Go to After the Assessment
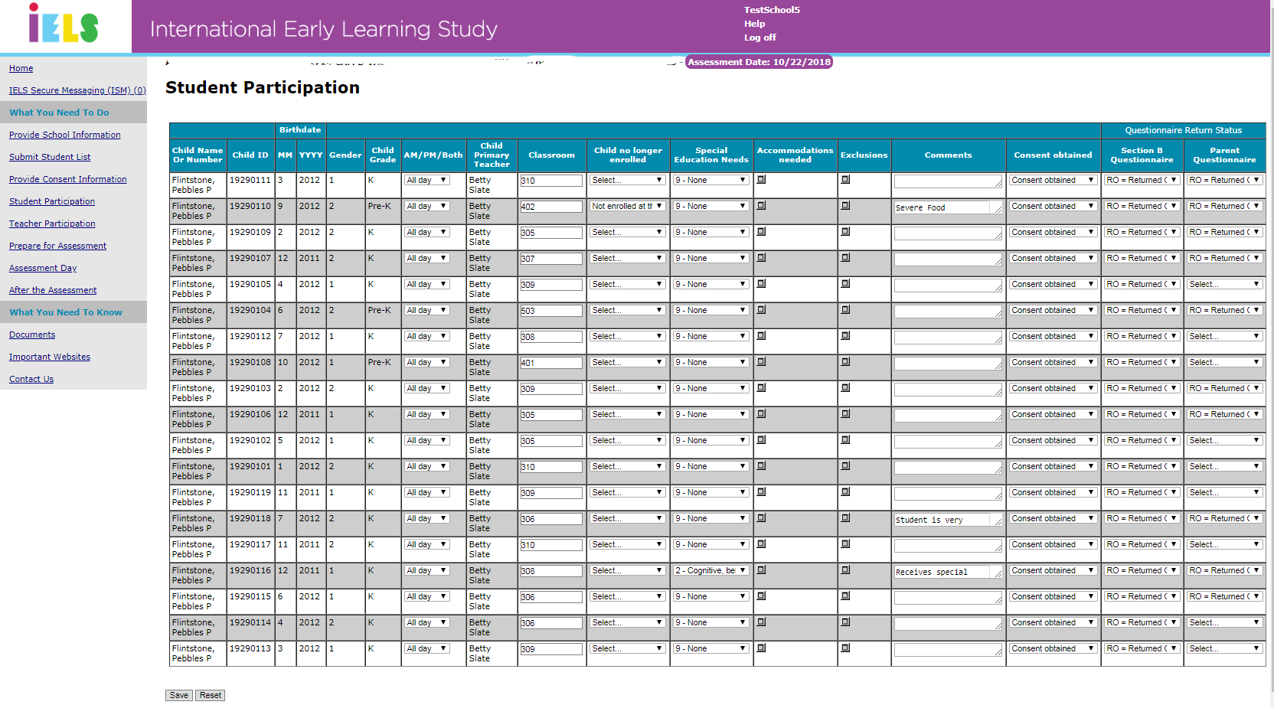Image resolution: width=1274 pixels, height=718 pixels. point(53,290)
